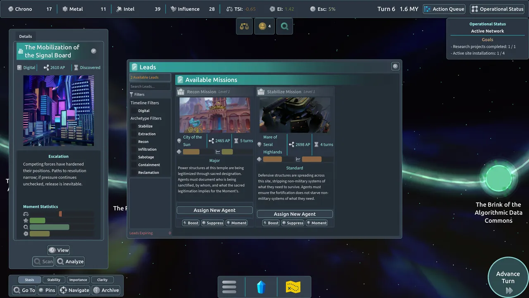Collapse the Operational Status panel
The image size is (529, 298).
pos(497,9)
